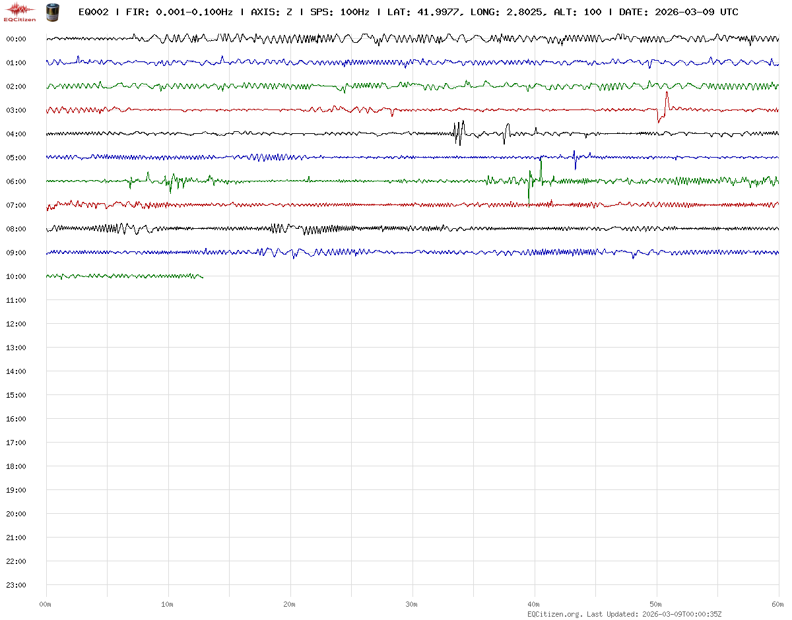Click the tall green spike on 06:00 trace

point(541,170)
